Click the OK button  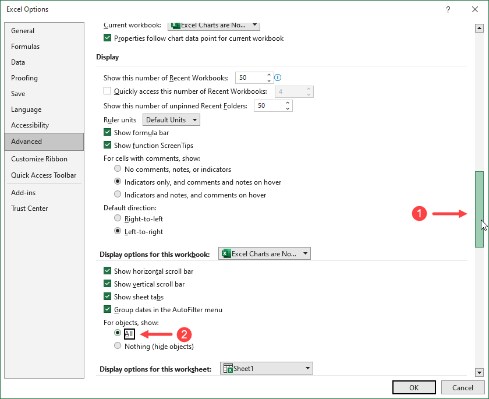click(413, 387)
